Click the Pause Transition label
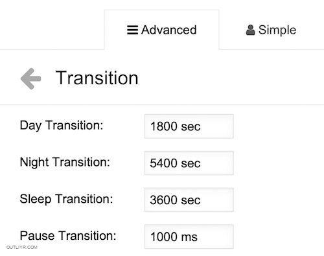324x256 pixels. (x=68, y=236)
